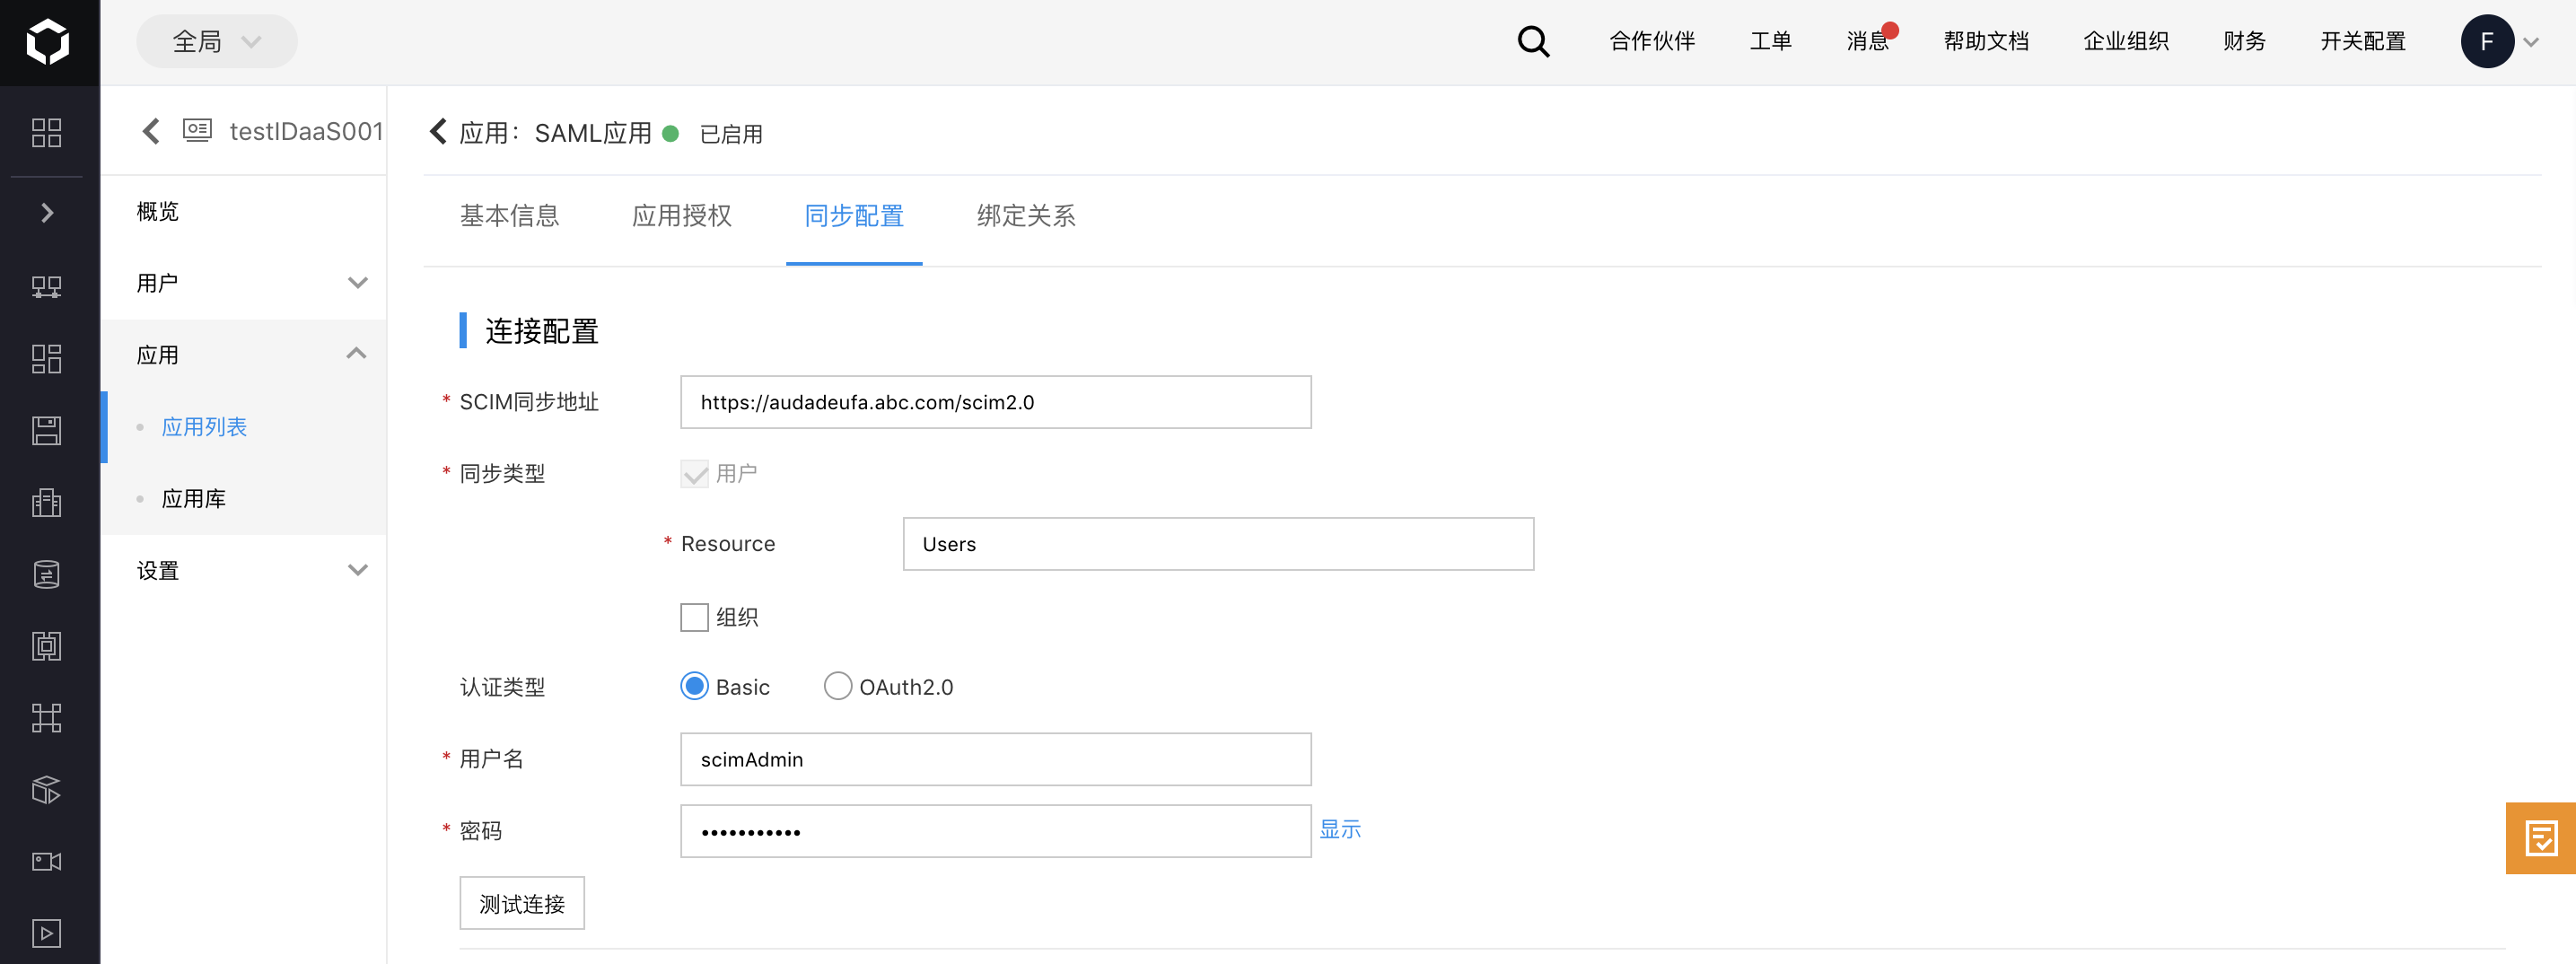This screenshot has height=964, width=2576.
Task: Click the 测试连接 button
Action: click(x=522, y=903)
